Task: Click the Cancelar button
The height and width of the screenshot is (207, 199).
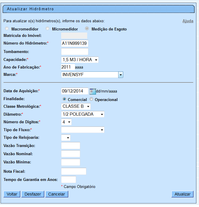Action: (56, 194)
